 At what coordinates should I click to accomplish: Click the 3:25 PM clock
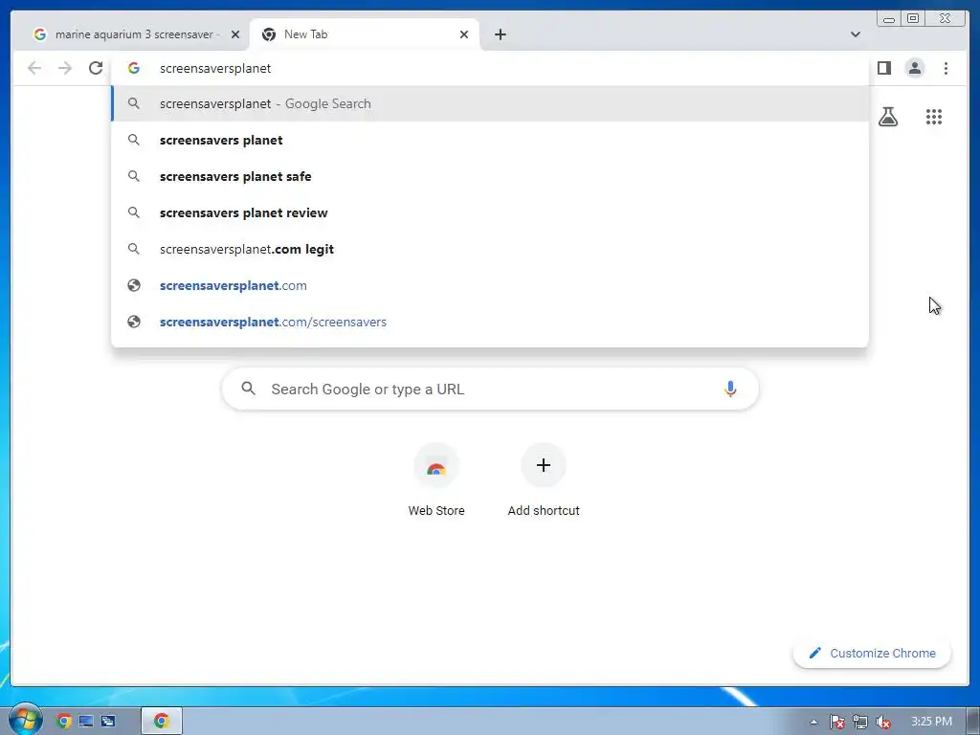point(931,722)
